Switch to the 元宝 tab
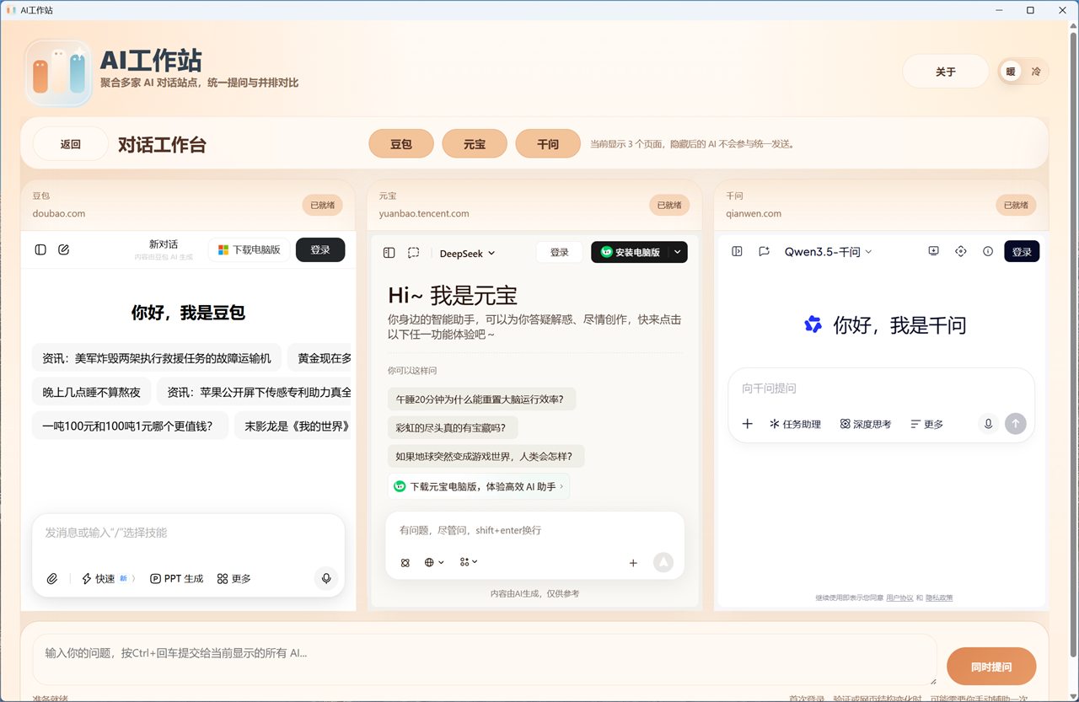The width and height of the screenshot is (1079, 702). coord(475,143)
